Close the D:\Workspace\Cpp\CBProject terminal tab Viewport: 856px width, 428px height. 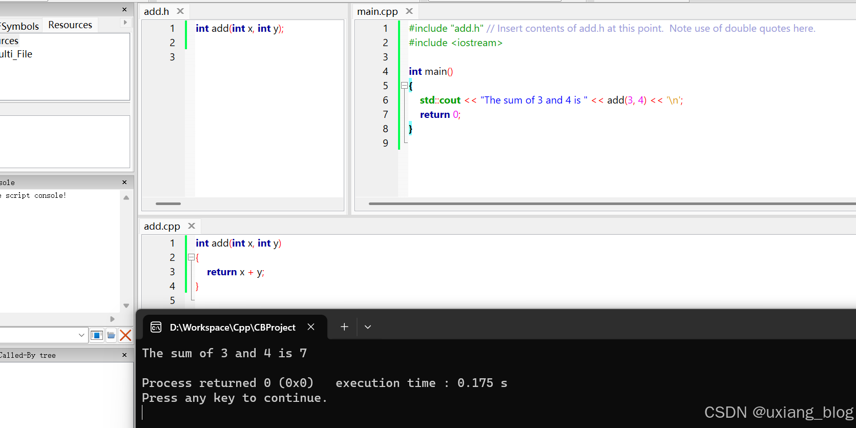(311, 327)
